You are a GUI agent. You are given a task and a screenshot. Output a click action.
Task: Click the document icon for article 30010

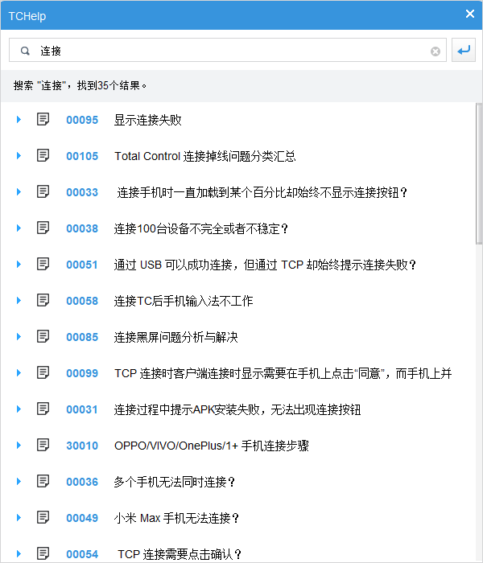click(43, 446)
